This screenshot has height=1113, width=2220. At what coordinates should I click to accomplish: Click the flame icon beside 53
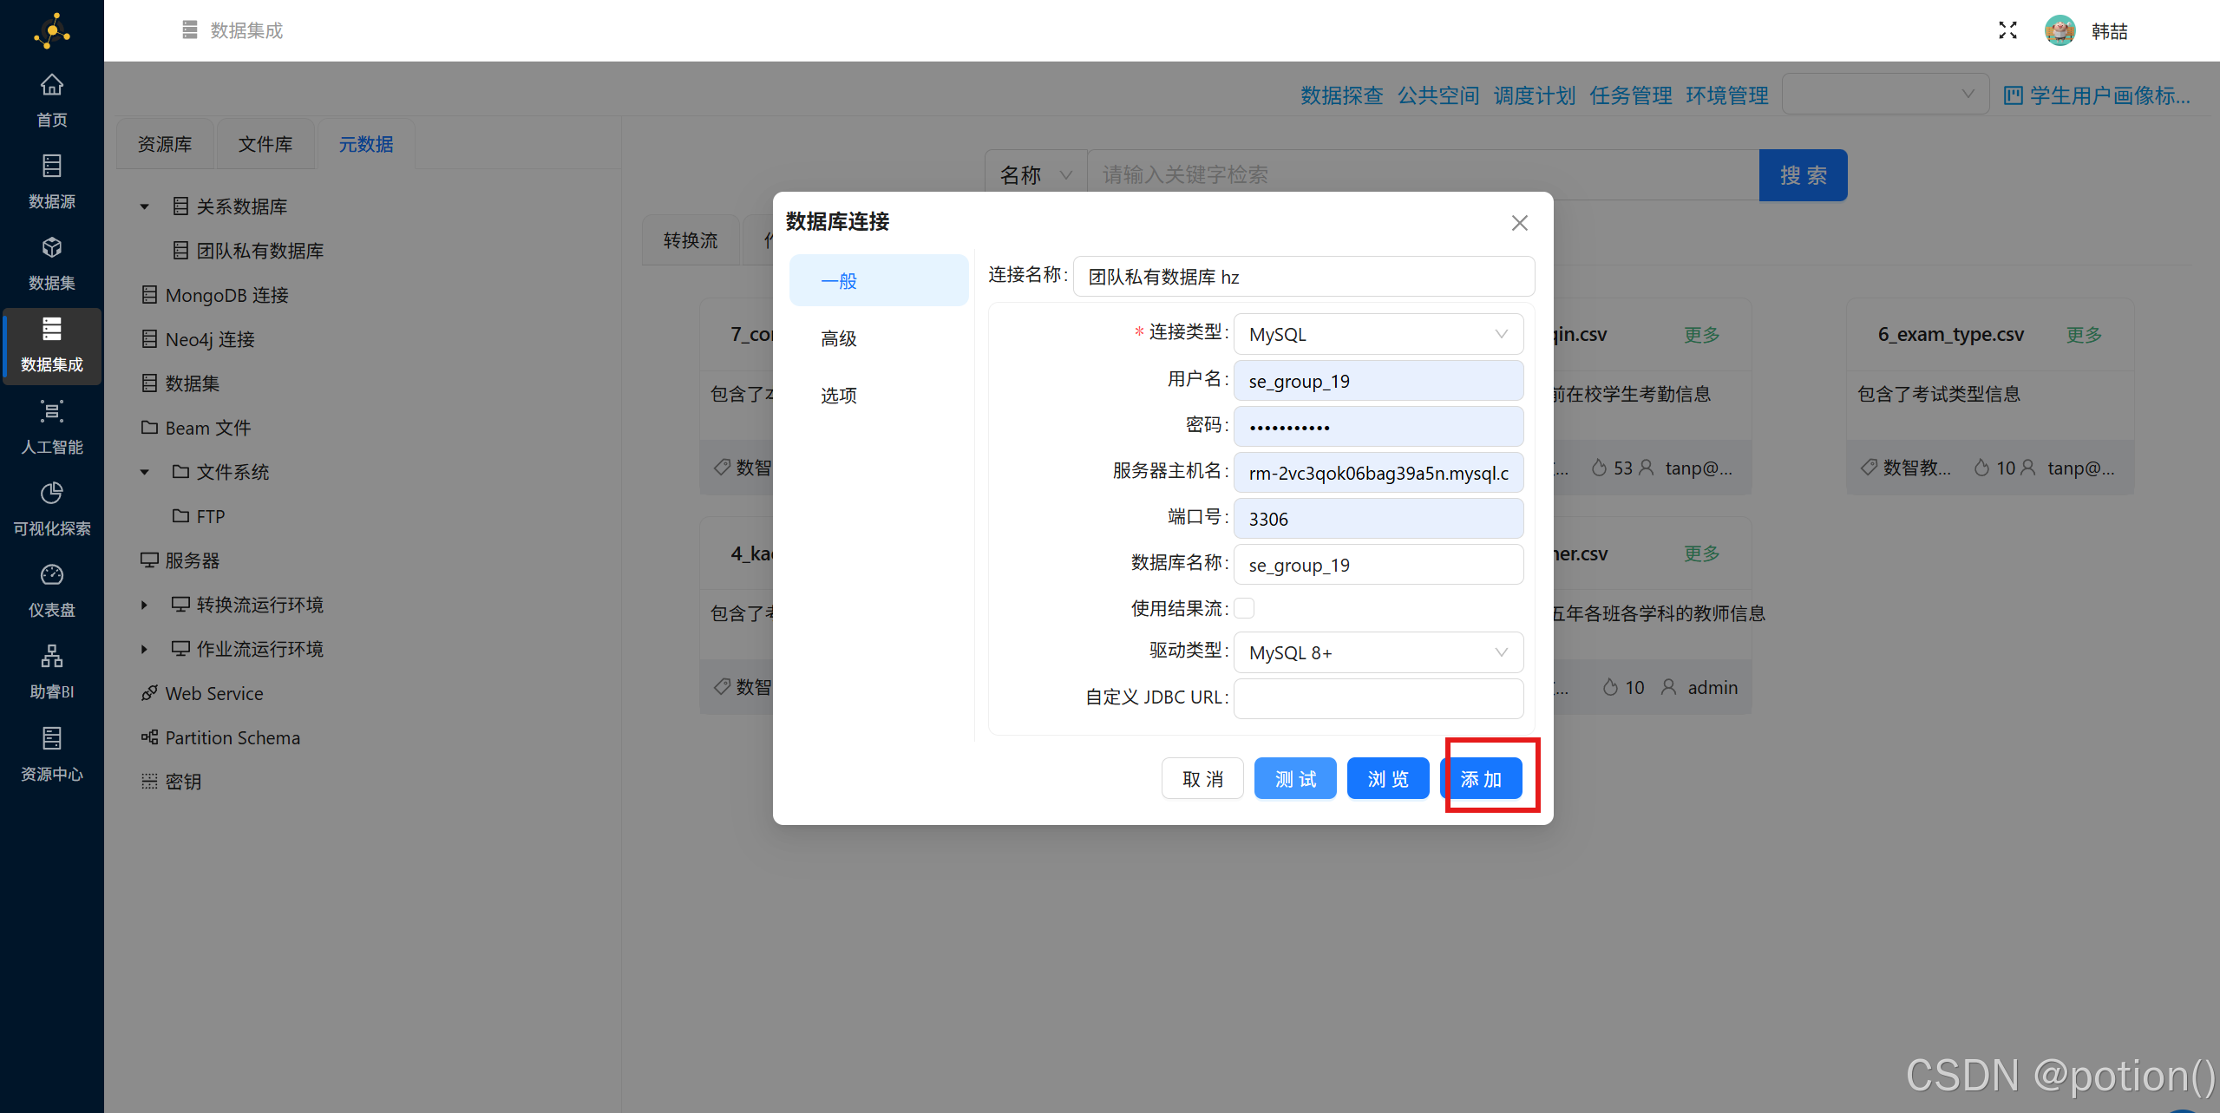[x=1599, y=468]
